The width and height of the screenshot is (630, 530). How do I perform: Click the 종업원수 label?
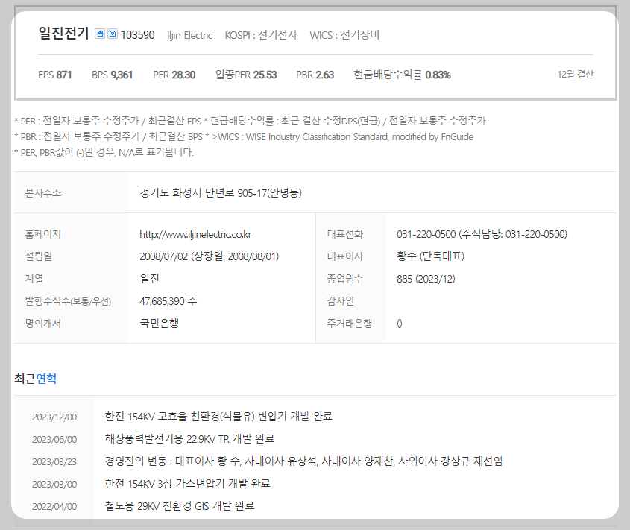(x=344, y=279)
